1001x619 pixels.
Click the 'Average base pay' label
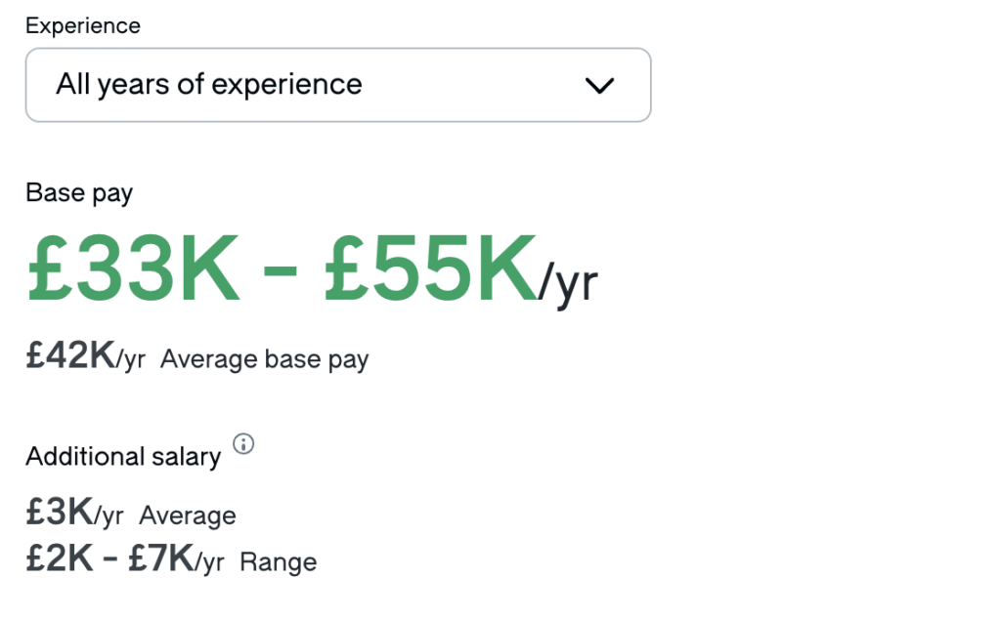point(264,359)
